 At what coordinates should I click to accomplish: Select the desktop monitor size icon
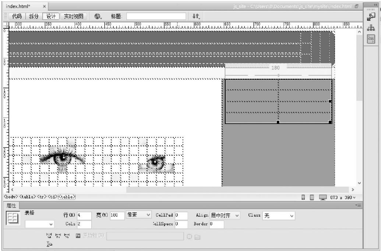pyautogui.click(x=323, y=197)
